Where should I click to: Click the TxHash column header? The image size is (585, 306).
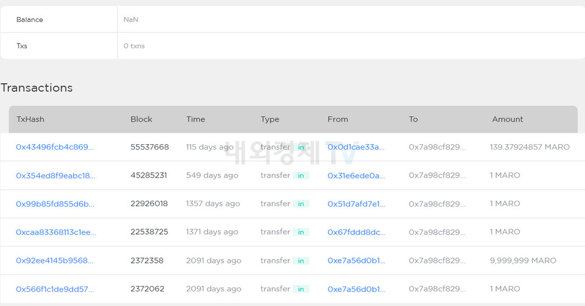pos(30,119)
